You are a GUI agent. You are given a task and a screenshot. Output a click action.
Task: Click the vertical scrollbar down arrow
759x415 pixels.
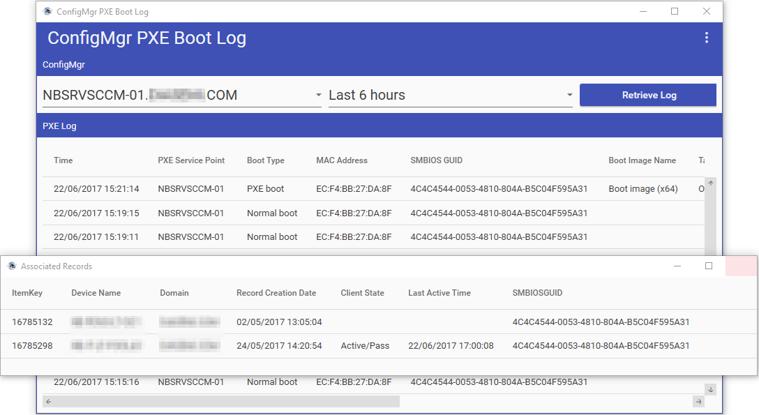pyautogui.click(x=710, y=389)
